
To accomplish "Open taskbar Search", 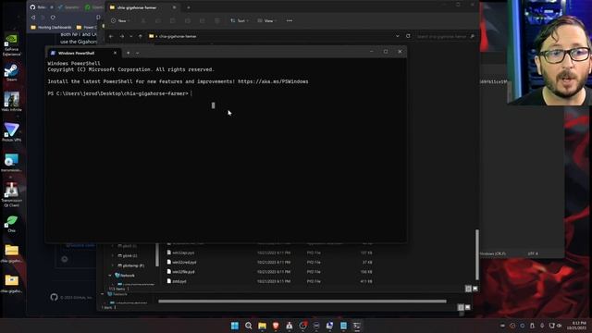I will 249,326.
